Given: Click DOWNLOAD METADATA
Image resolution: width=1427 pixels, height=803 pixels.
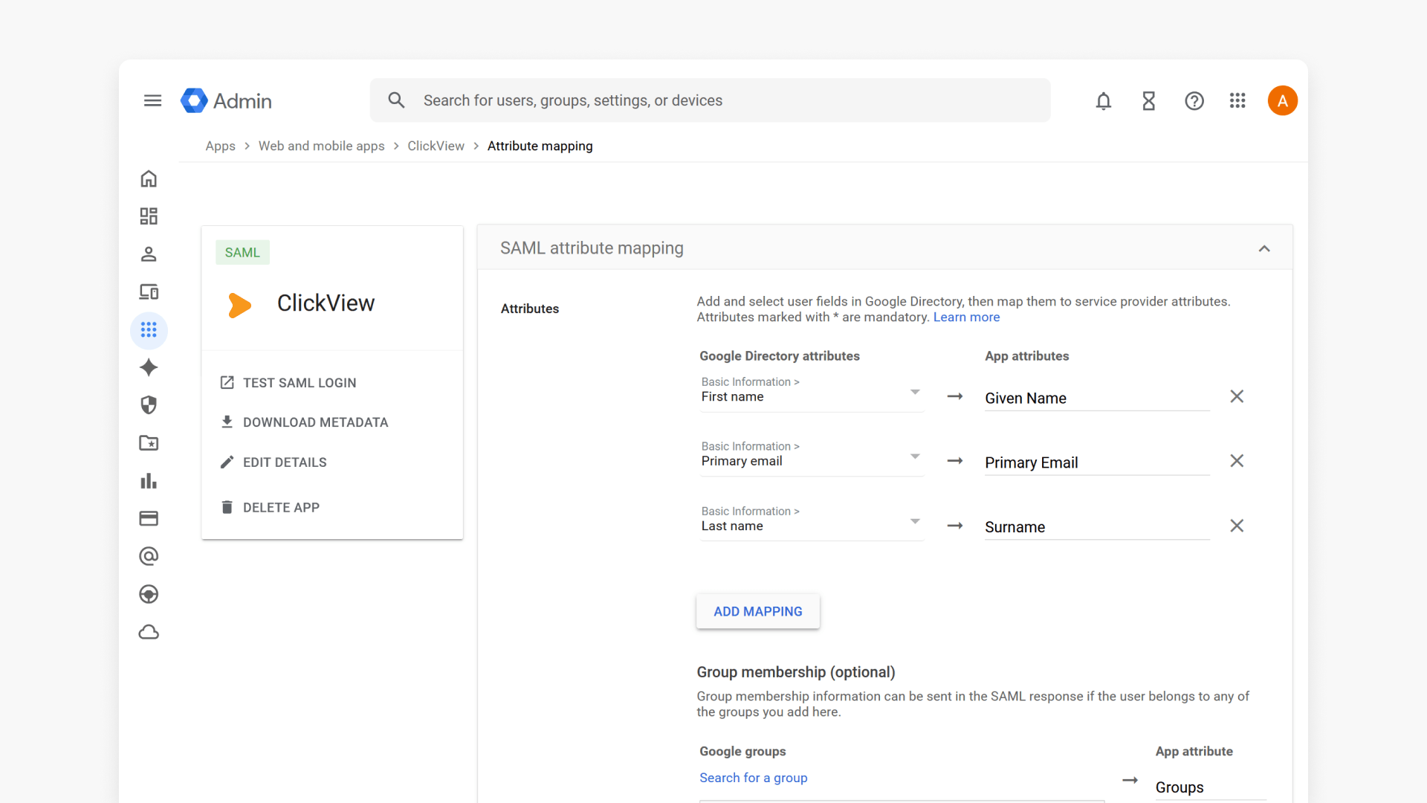Looking at the screenshot, I should click(304, 422).
